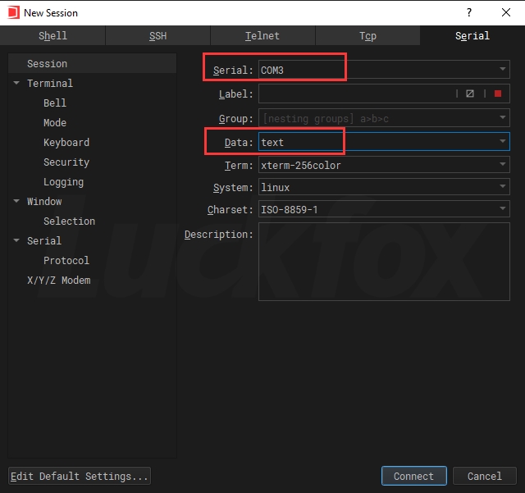Click the help question mark button
The height and width of the screenshot is (493, 525).
point(469,13)
